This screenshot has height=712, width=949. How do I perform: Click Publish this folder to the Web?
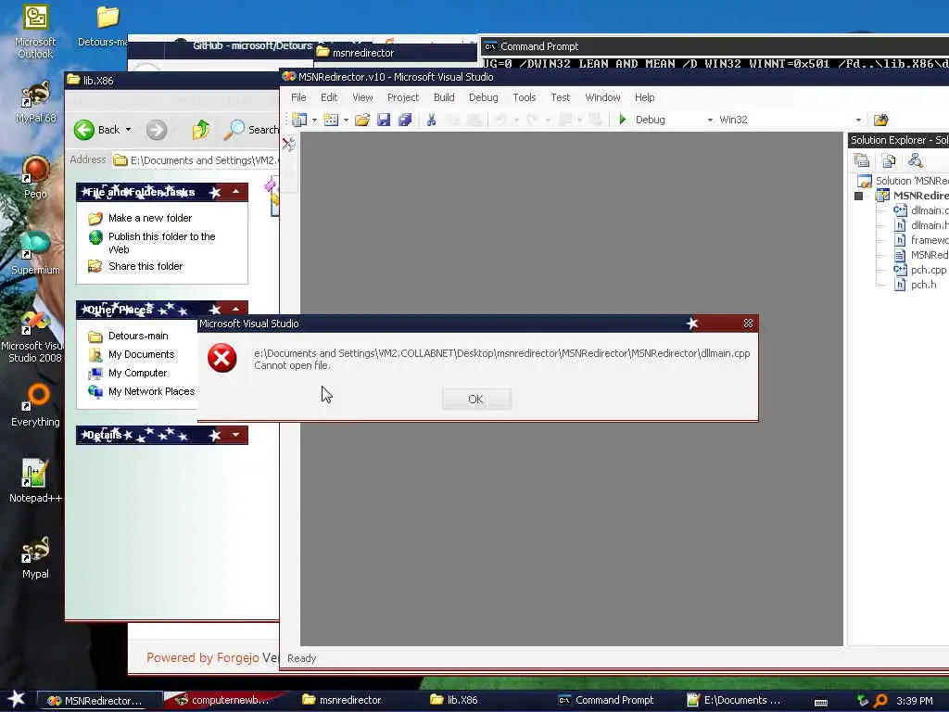(161, 243)
